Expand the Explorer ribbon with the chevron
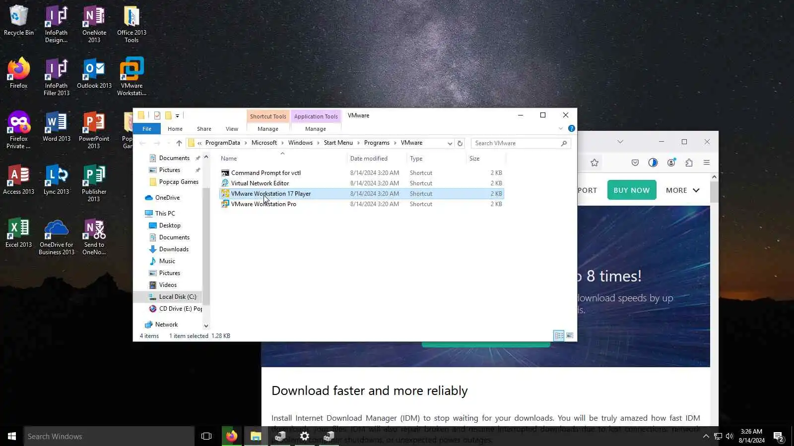Image resolution: width=794 pixels, height=446 pixels. tap(561, 128)
